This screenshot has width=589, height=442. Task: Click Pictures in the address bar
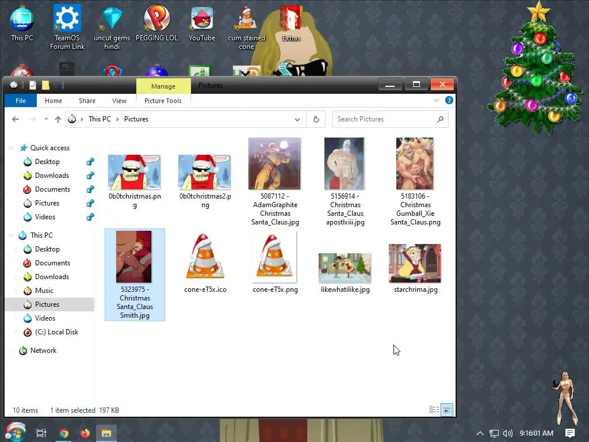point(136,119)
